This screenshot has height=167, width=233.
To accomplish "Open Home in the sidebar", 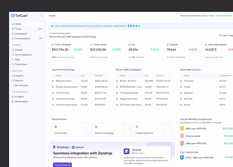I will point(28,24).
